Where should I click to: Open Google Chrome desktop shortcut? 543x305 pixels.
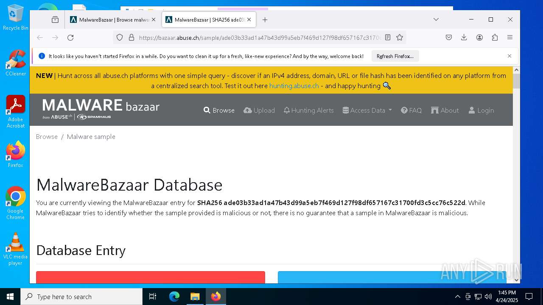coord(16,203)
